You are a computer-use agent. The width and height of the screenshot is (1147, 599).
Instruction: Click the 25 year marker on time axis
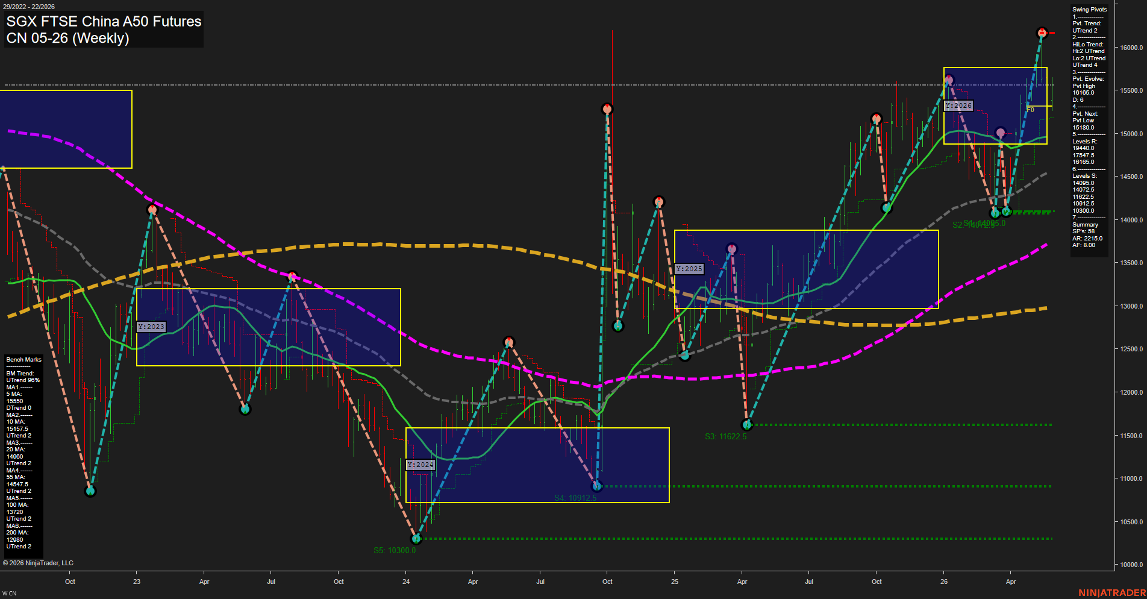675,582
